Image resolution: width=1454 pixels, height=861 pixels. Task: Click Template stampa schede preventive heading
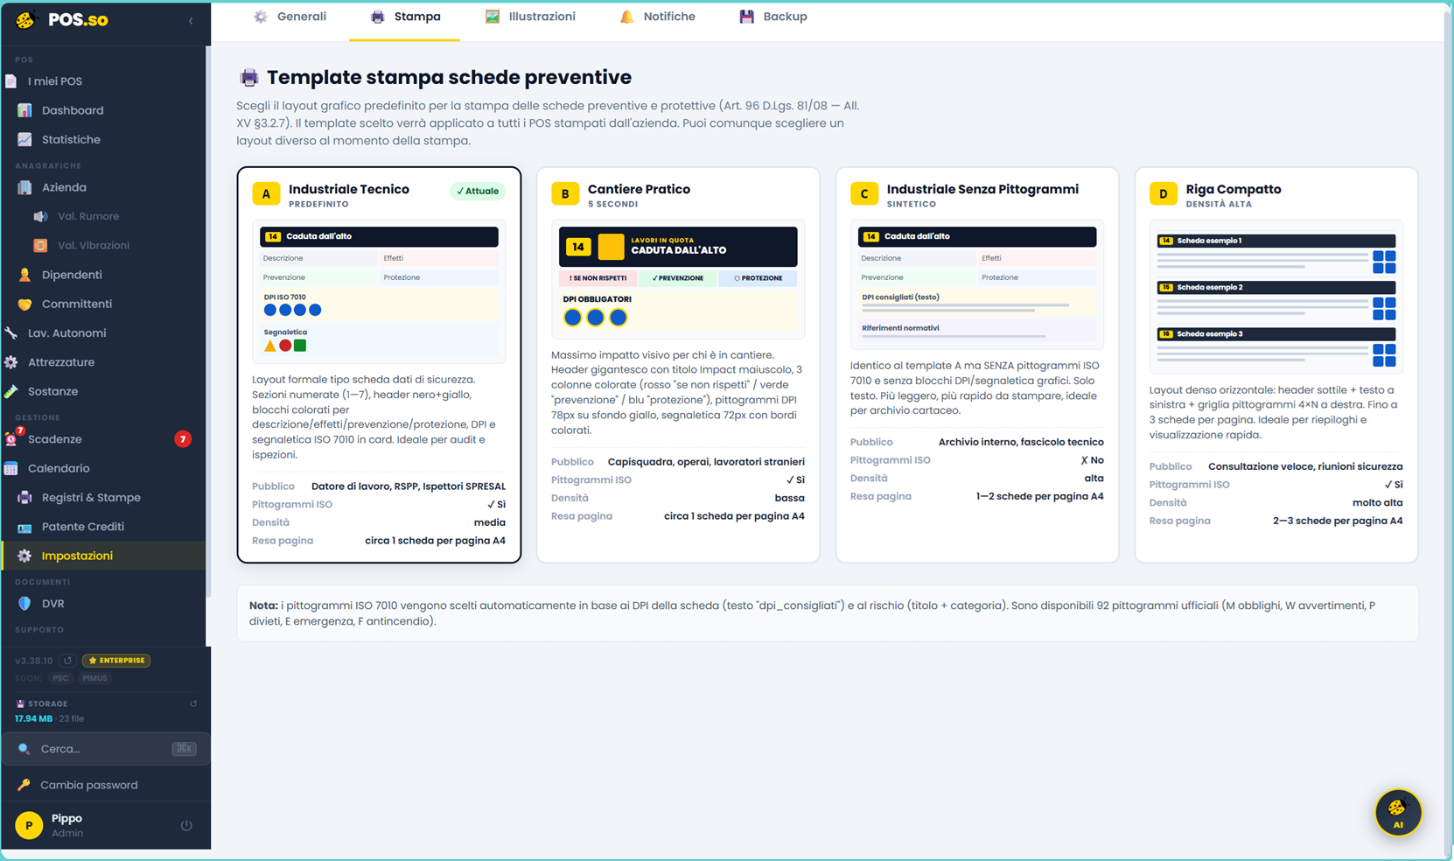point(449,77)
